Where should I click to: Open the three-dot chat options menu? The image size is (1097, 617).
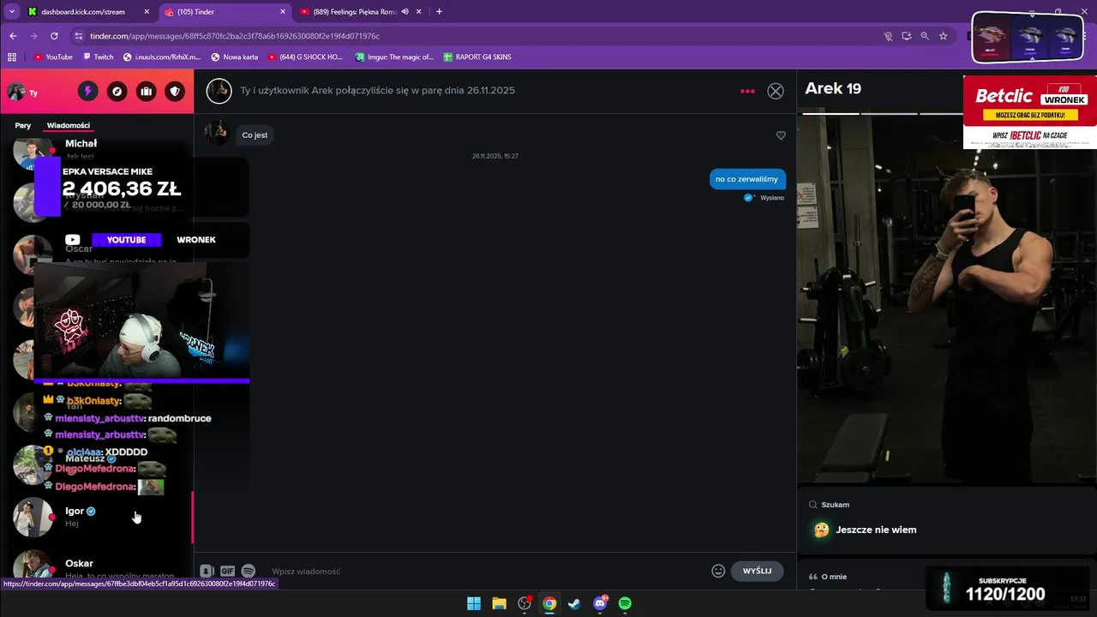pos(747,91)
